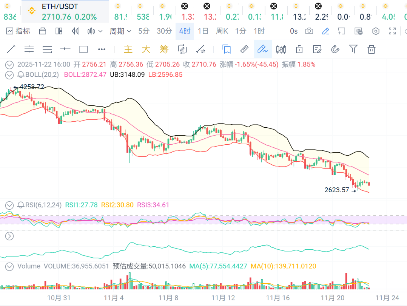Expand the collapsed indicator panel below RSI
Image resolution: width=407 pixels, height=306 pixels.
point(9,236)
